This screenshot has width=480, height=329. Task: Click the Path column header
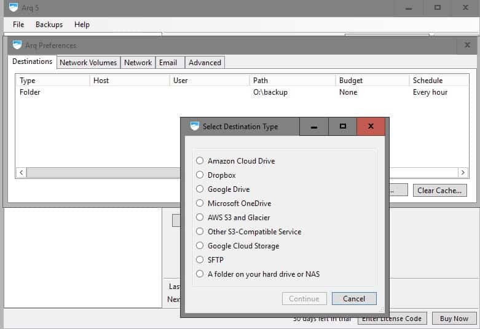(293, 81)
